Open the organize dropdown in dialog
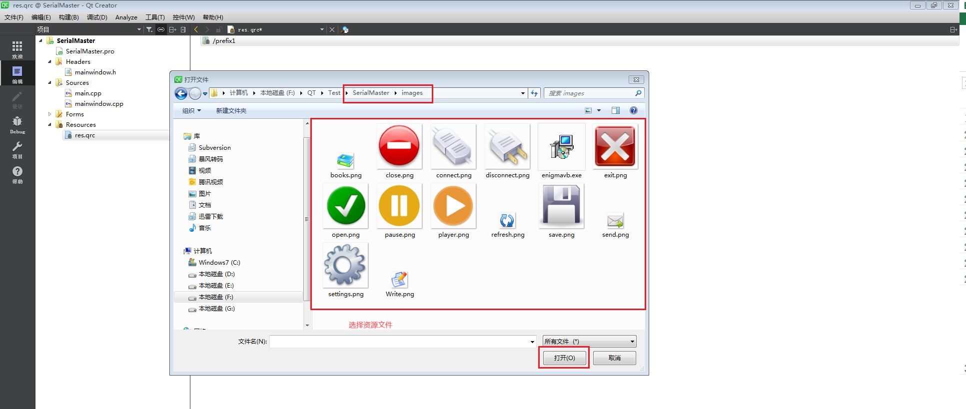Screen dimensions: 966x409 [191, 110]
